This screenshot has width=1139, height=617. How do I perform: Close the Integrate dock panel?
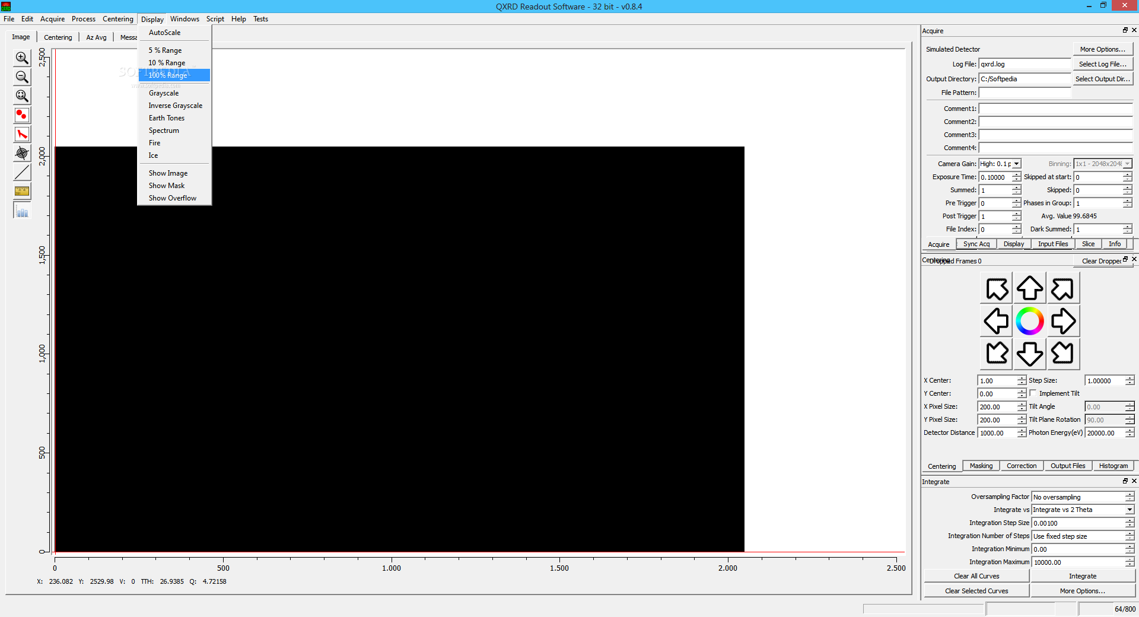coord(1134,481)
